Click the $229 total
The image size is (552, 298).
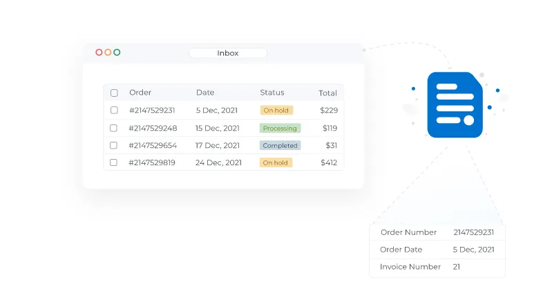[x=329, y=110]
